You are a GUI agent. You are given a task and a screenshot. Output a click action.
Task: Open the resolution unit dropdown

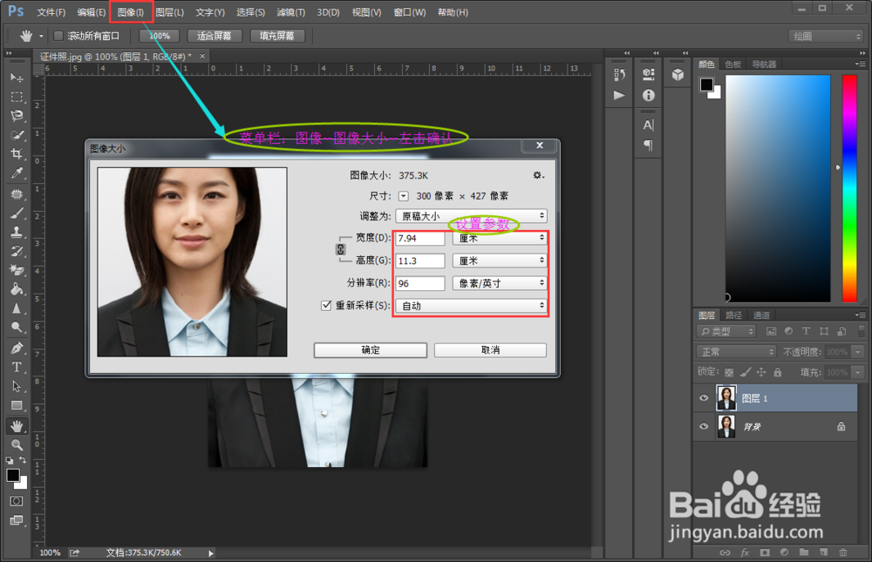500,283
